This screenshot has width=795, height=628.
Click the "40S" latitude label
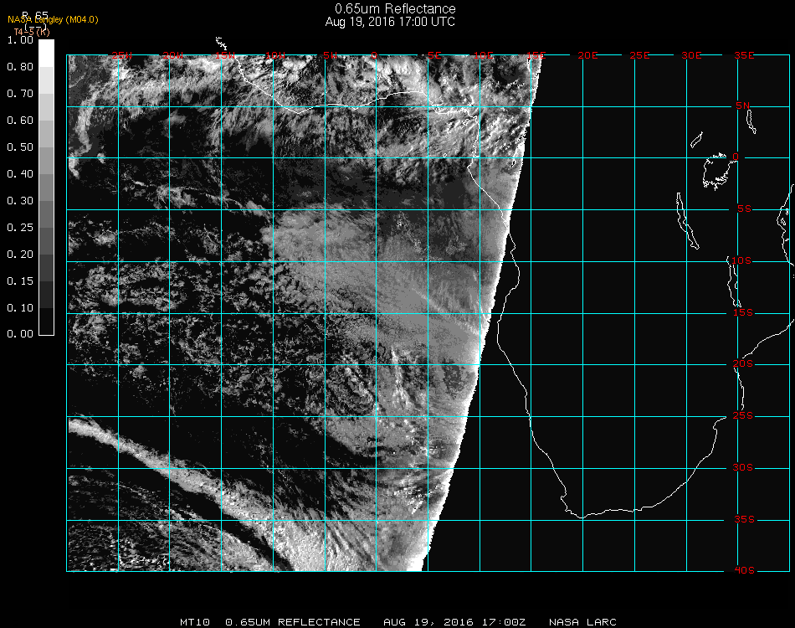click(744, 571)
